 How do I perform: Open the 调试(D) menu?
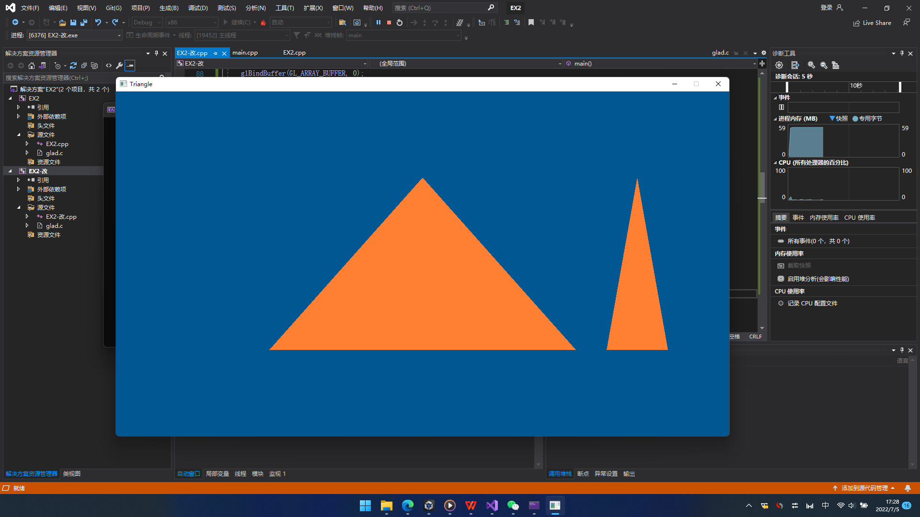tap(197, 8)
